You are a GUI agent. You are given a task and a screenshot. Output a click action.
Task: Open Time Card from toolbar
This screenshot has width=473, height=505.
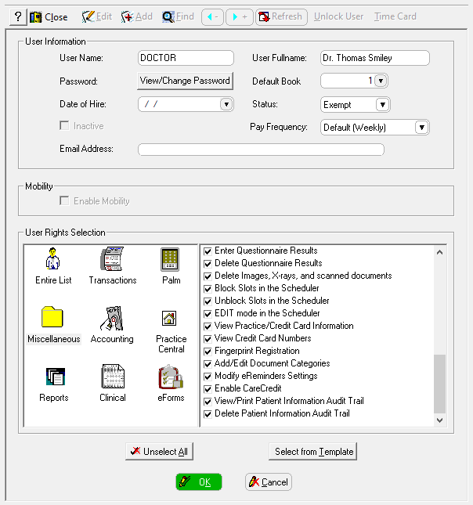[395, 16]
